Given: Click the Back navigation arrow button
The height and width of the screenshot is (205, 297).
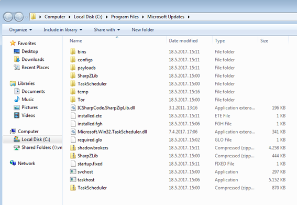Looking at the screenshot, I should (x=8, y=17).
